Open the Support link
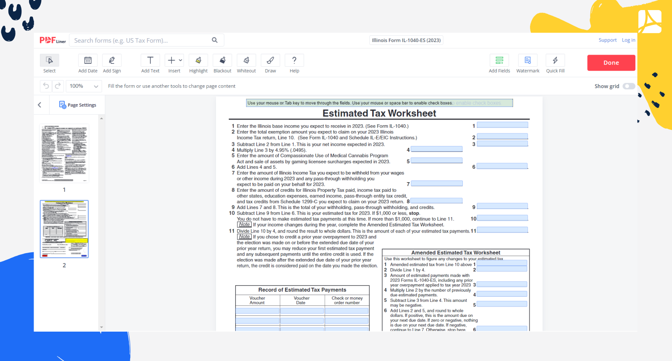This screenshot has height=361, width=672. coord(607,40)
